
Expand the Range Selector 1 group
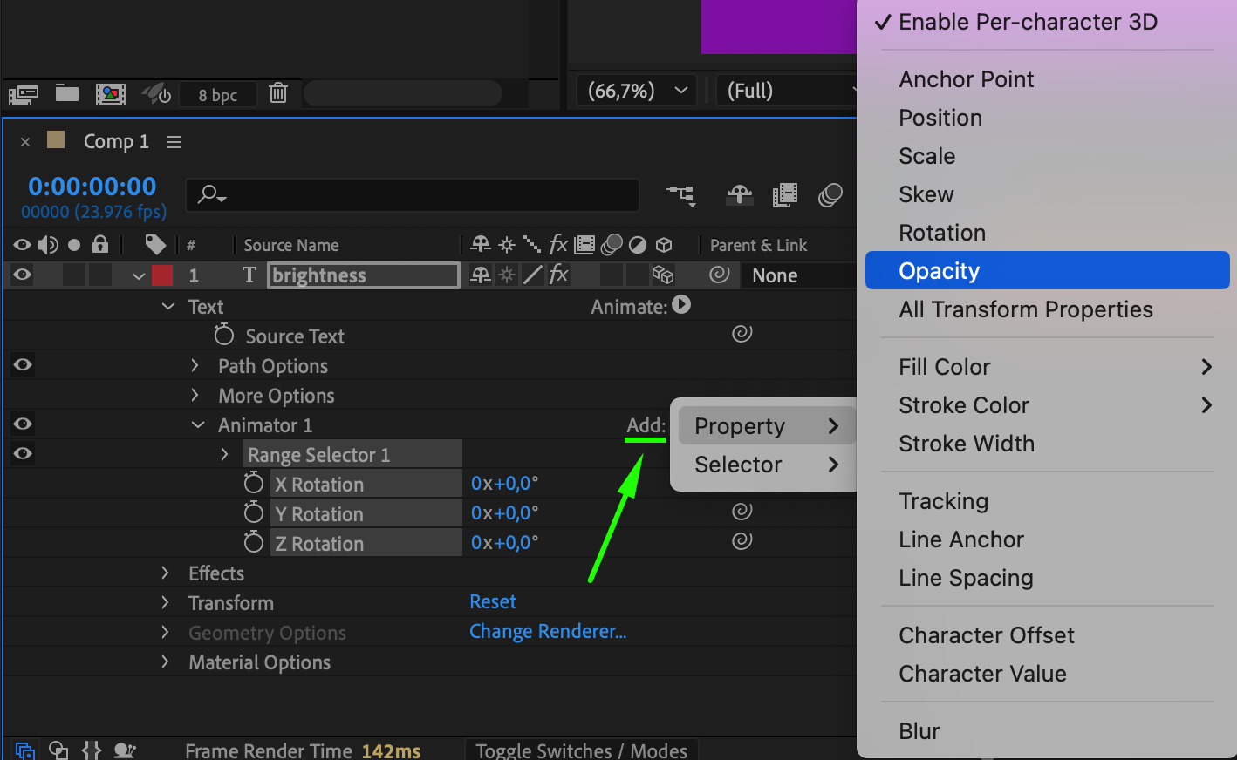point(224,454)
